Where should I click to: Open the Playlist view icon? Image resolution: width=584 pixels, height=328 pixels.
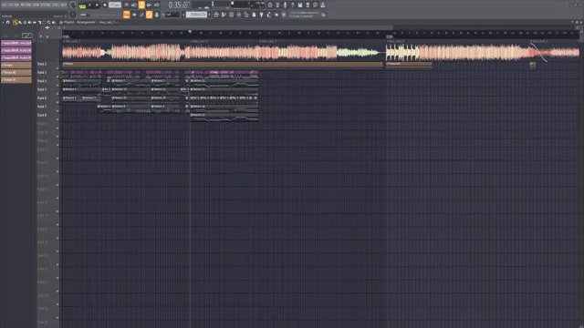coord(216,15)
